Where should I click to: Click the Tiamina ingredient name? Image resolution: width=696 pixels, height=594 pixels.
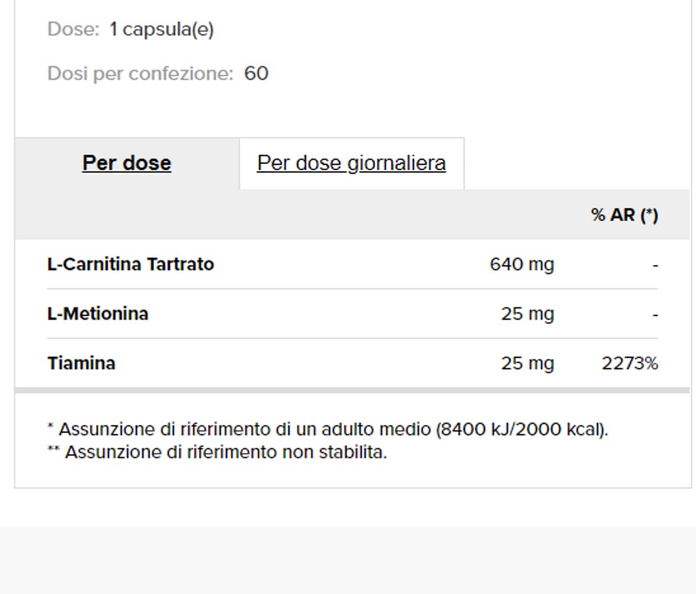[x=81, y=364]
